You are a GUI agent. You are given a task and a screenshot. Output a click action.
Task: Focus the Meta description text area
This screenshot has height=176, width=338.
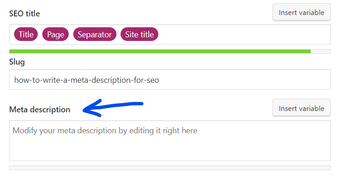point(170,141)
